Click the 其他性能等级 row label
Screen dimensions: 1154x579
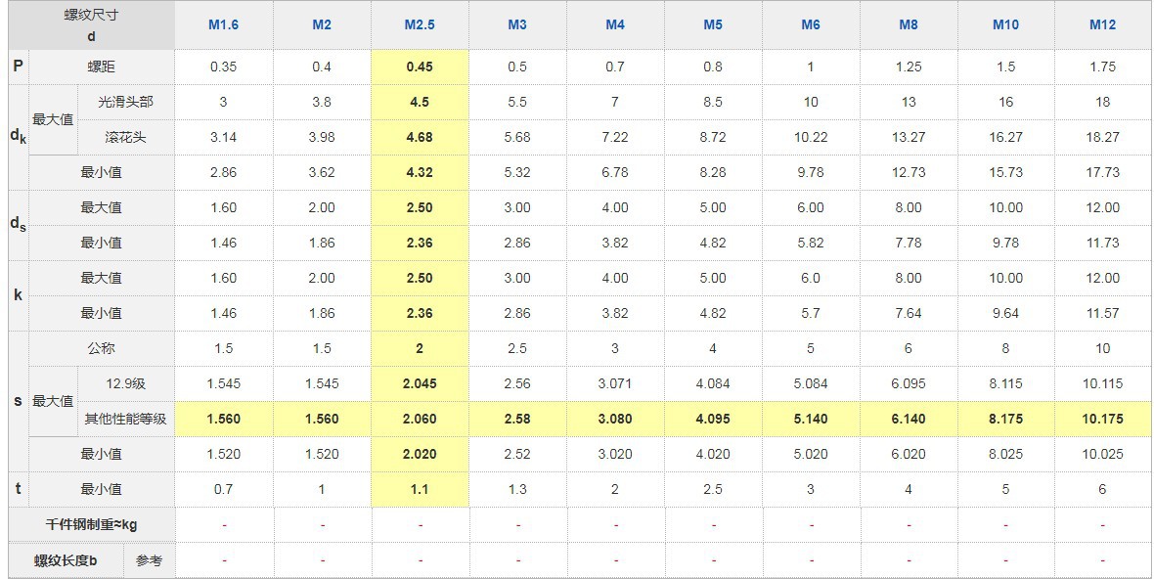pyautogui.click(x=126, y=419)
